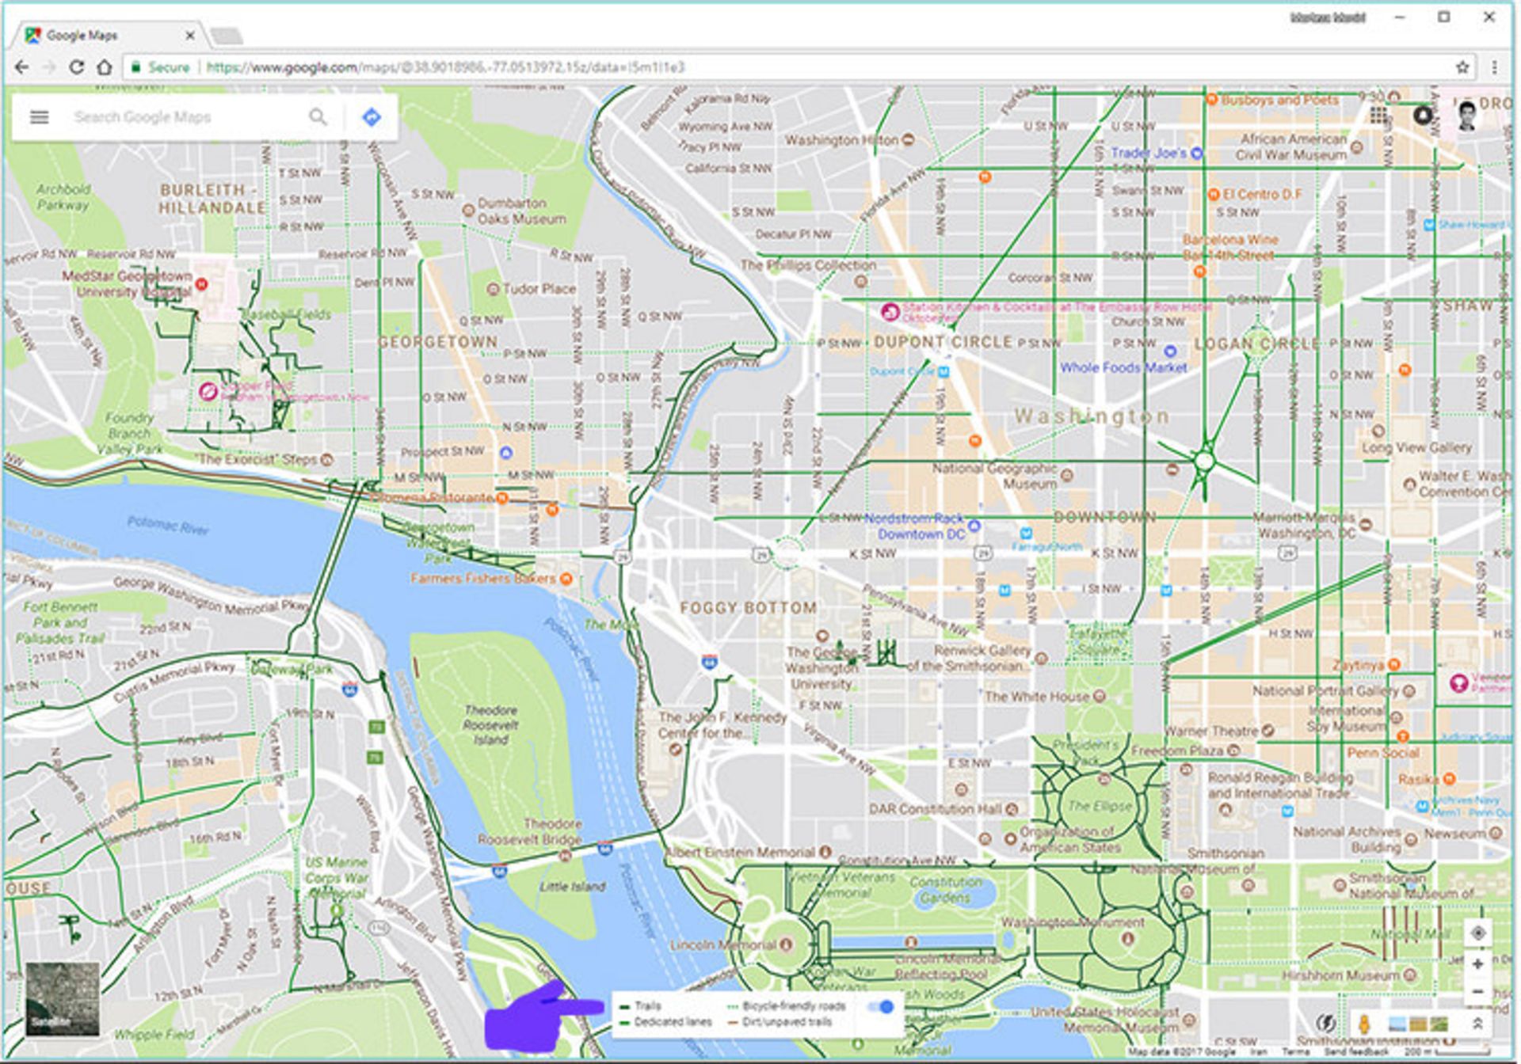
Task: Close the Google Maps tab
Action: (190, 36)
